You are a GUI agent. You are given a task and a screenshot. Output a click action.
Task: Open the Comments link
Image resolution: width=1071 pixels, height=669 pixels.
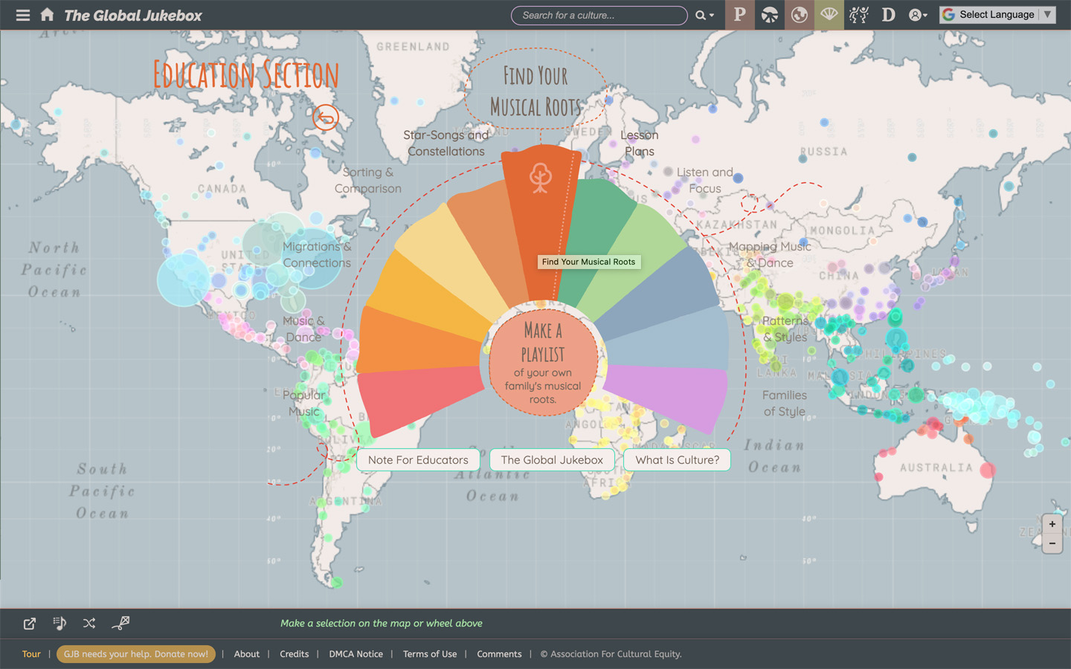point(499,654)
